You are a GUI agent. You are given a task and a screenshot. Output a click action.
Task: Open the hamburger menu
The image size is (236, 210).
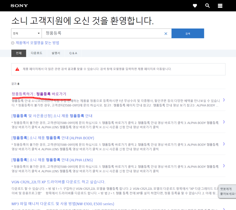[x=220, y=6]
